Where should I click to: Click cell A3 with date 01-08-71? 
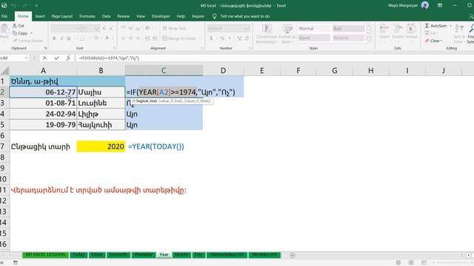(x=43, y=103)
